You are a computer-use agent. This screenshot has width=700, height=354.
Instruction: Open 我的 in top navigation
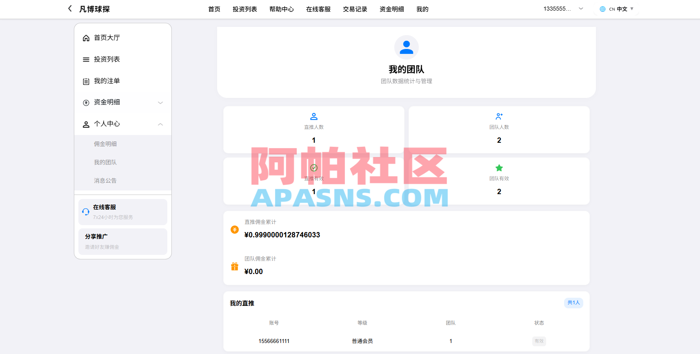point(422,9)
